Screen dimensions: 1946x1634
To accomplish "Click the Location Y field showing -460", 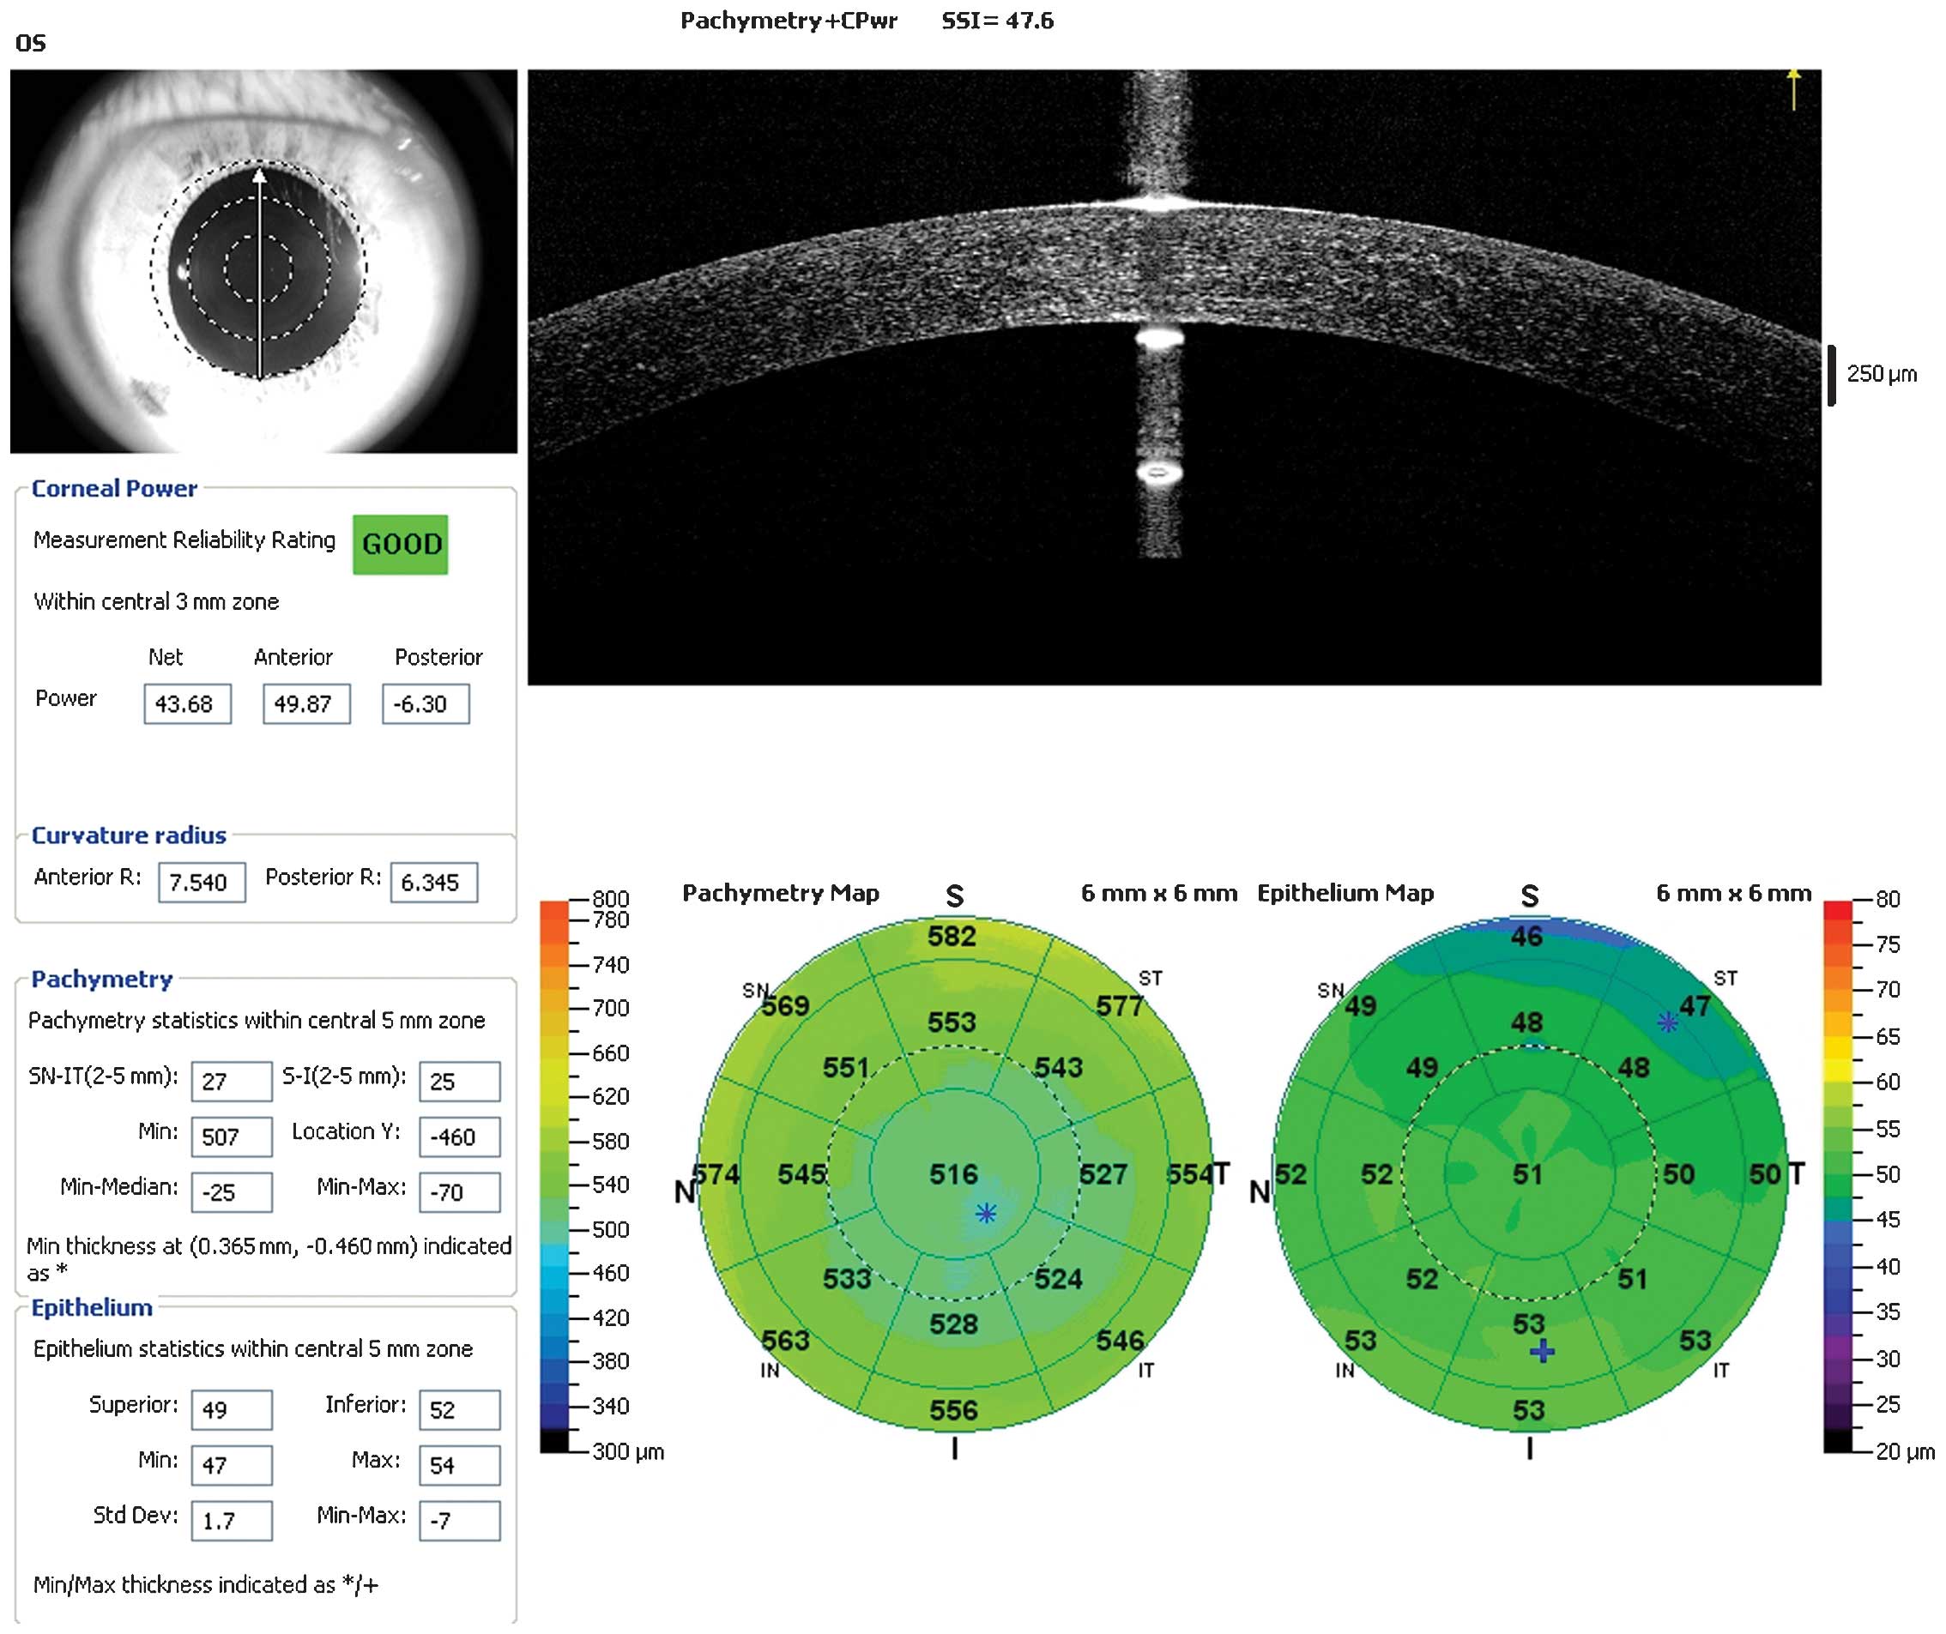I will tap(459, 1137).
